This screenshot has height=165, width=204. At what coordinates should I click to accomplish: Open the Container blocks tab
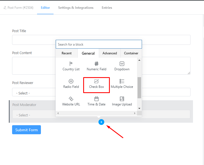click(131, 53)
